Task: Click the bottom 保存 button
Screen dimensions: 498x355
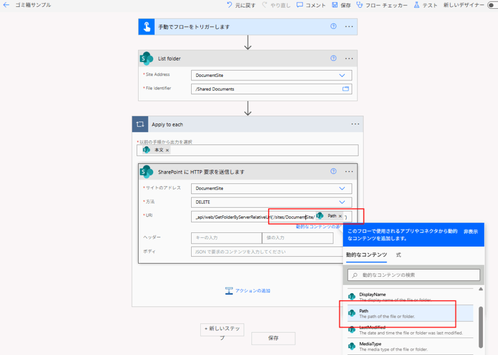Action: point(273,338)
